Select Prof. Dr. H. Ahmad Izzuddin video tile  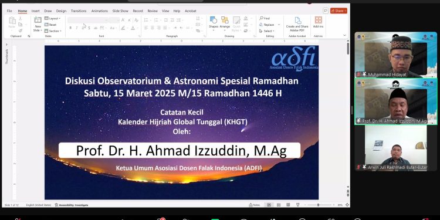[x=395, y=101]
